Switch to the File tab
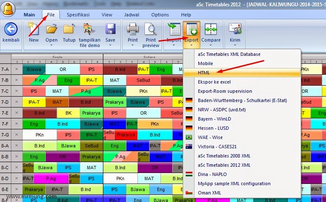This screenshot has width=326, height=202. pyautogui.click(x=51, y=15)
